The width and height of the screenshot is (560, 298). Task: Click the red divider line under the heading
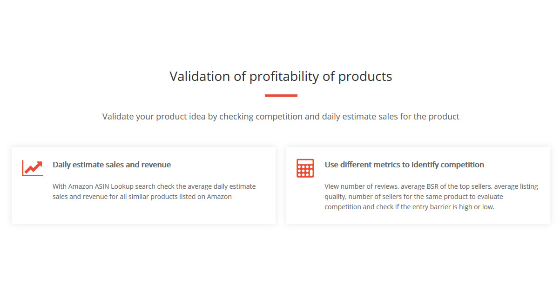[x=281, y=95]
